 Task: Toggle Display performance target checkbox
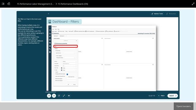[x=67, y=74]
